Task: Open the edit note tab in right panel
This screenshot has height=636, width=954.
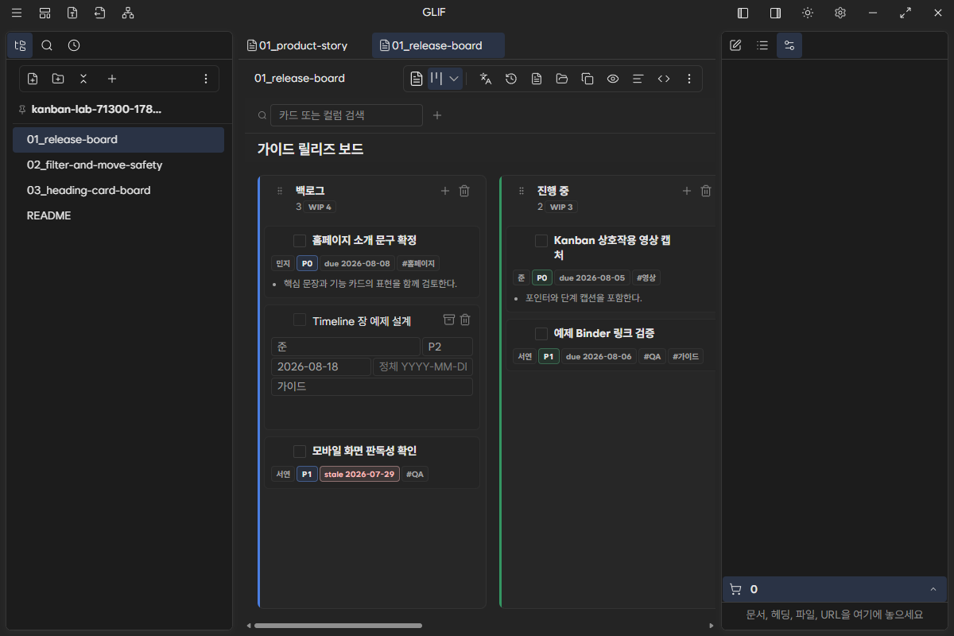Action: tap(735, 45)
